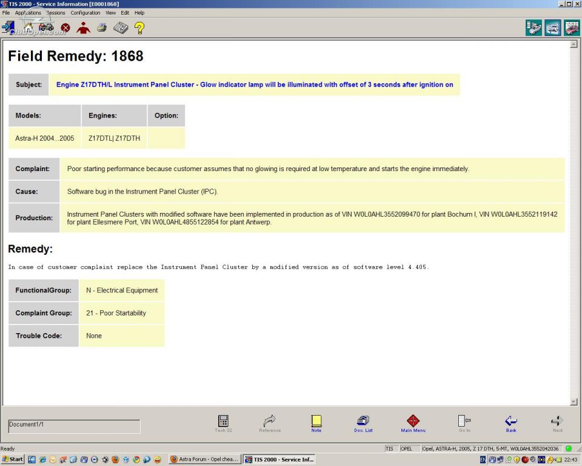
Task: Open the vehicle selection car icon
Action: tap(46, 28)
